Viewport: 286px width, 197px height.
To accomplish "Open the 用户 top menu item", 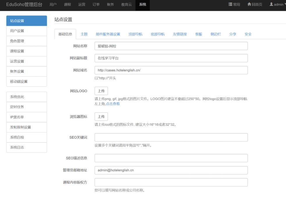I will coord(53,5).
